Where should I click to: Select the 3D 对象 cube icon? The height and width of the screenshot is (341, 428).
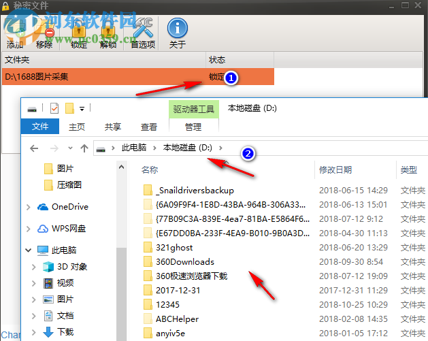tap(48, 267)
